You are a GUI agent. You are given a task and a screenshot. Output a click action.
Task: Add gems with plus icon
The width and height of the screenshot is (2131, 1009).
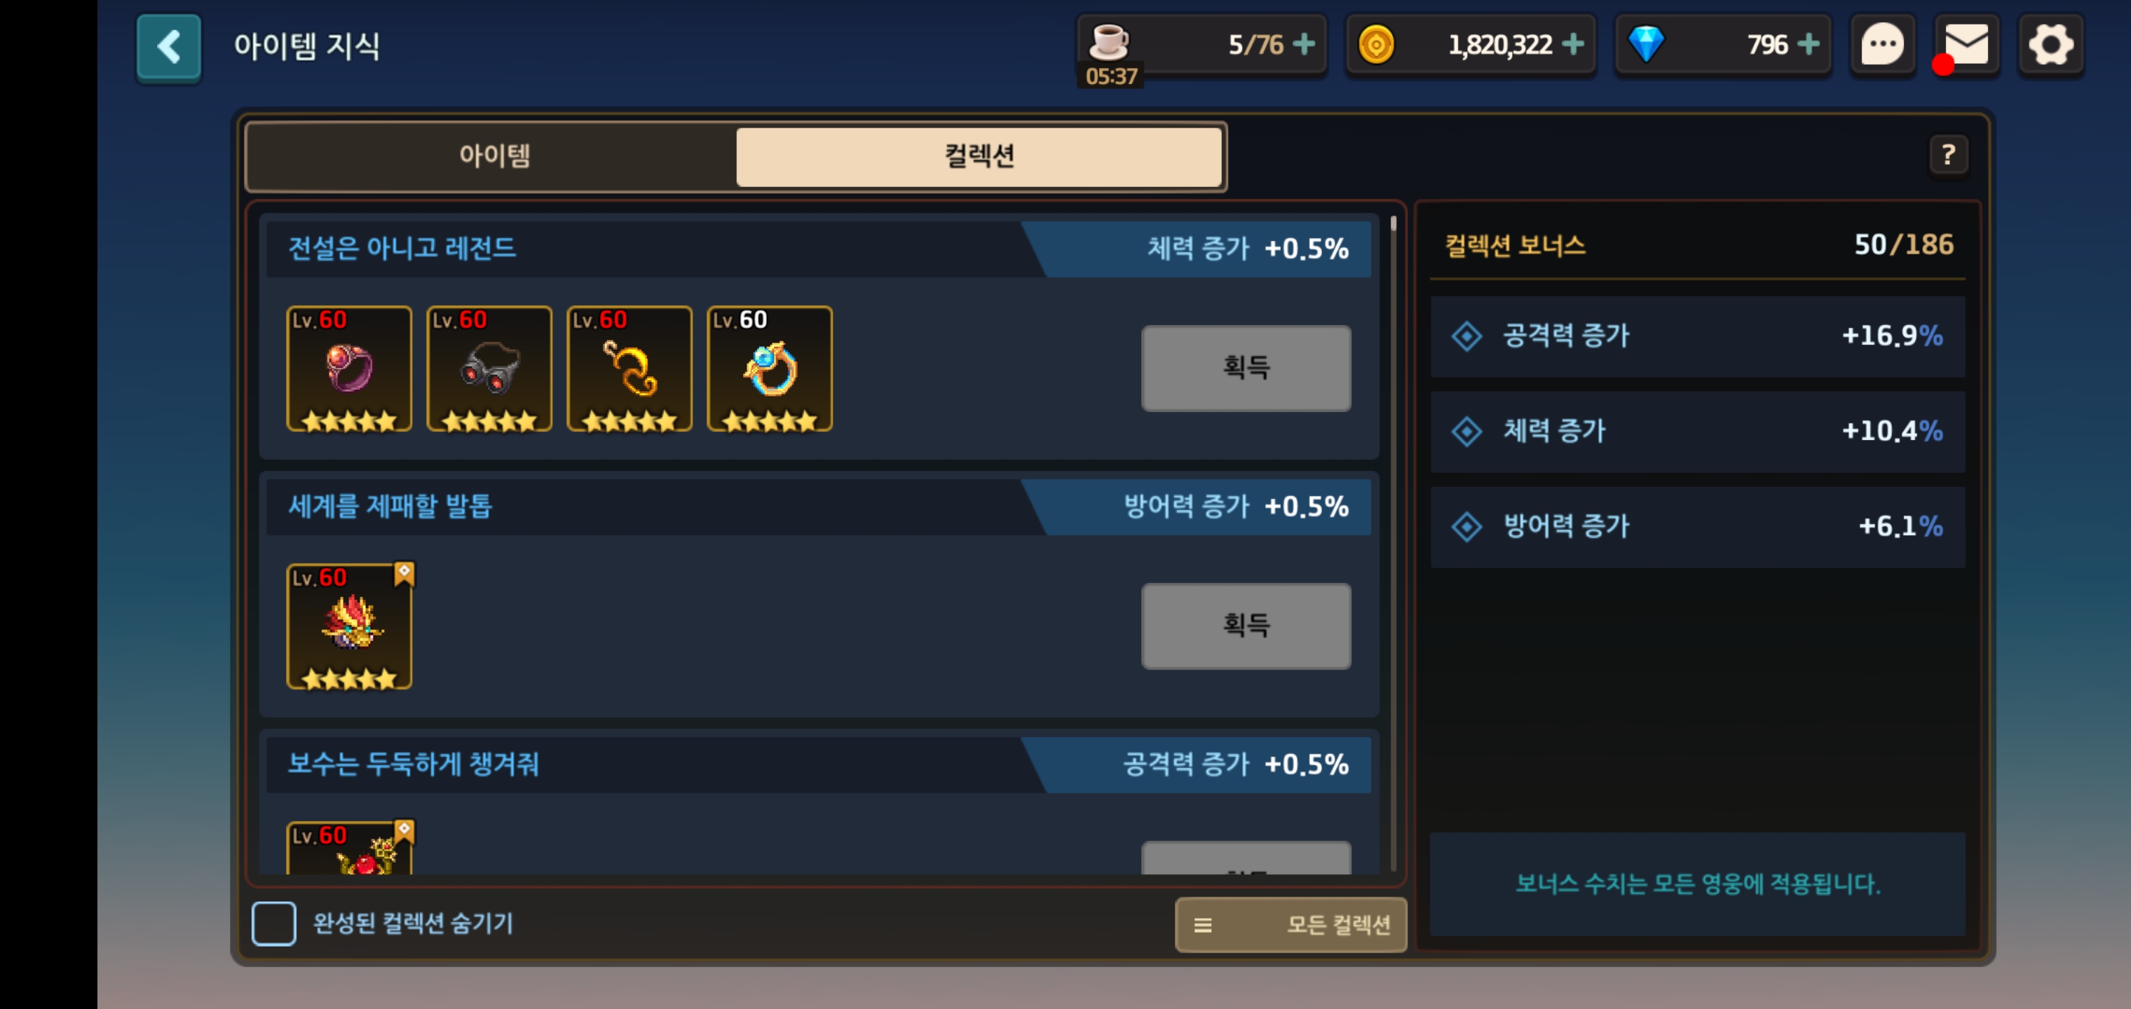point(1809,44)
